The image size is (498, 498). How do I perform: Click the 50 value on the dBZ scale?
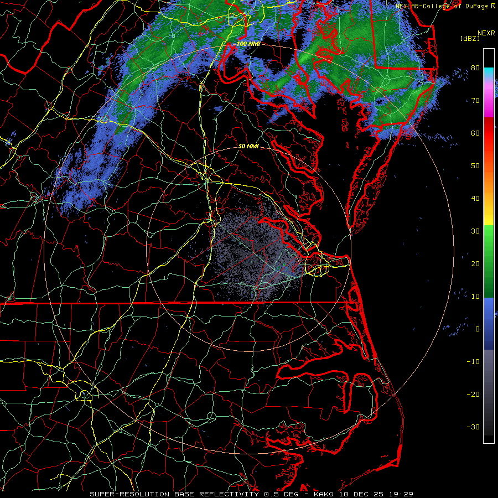click(x=475, y=166)
